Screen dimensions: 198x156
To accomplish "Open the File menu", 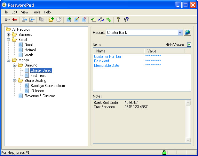I will 5,12.
